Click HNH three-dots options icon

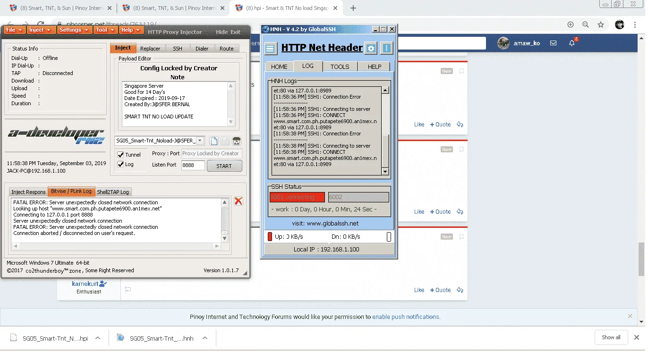[x=387, y=48]
